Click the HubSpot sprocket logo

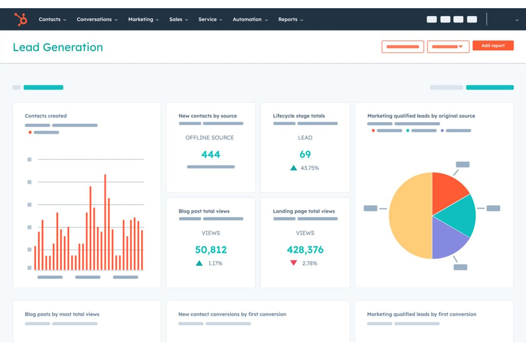(20, 19)
